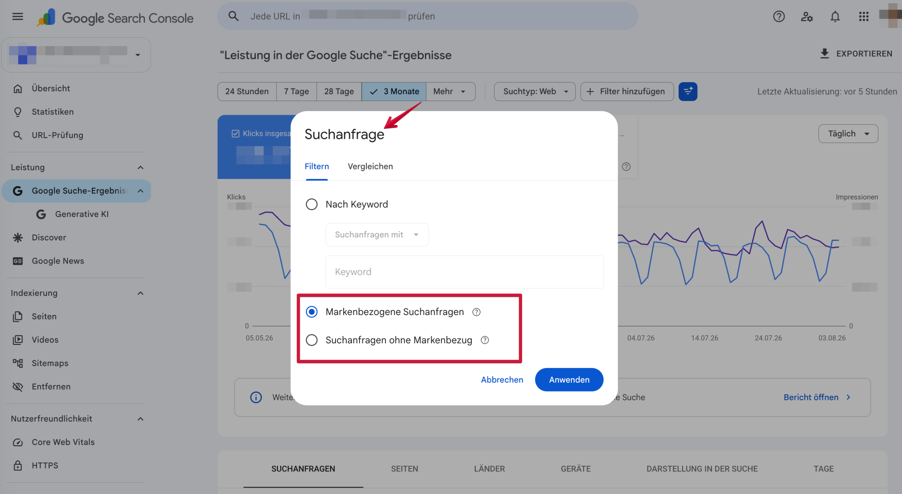Select the SEITEN table tab
Image resolution: width=902 pixels, height=494 pixels.
pos(404,469)
